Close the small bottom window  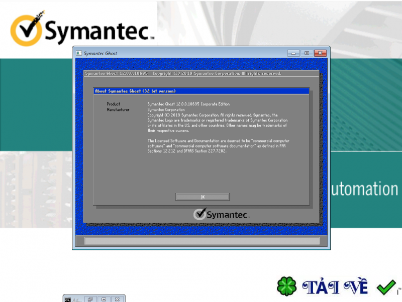pos(118,299)
